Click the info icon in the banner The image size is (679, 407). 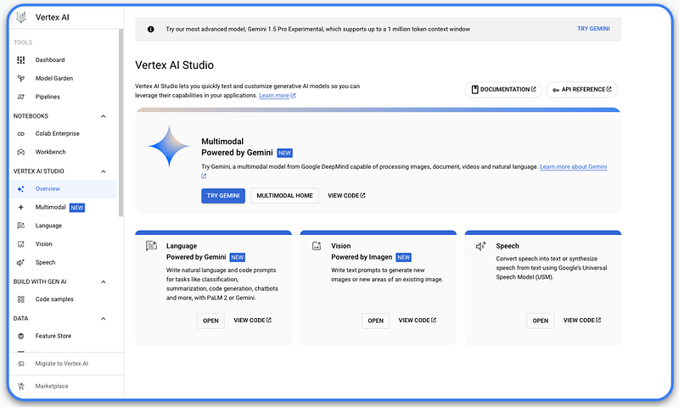(x=151, y=30)
